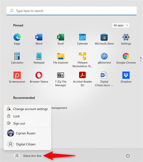Screen dimensions: 143x162
Task: Open recommended item ending in management
Action: (59, 108)
